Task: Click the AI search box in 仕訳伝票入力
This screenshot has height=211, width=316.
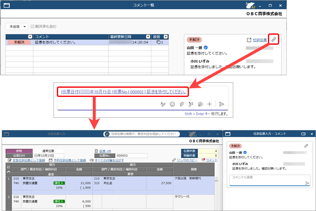Action: 142,134
